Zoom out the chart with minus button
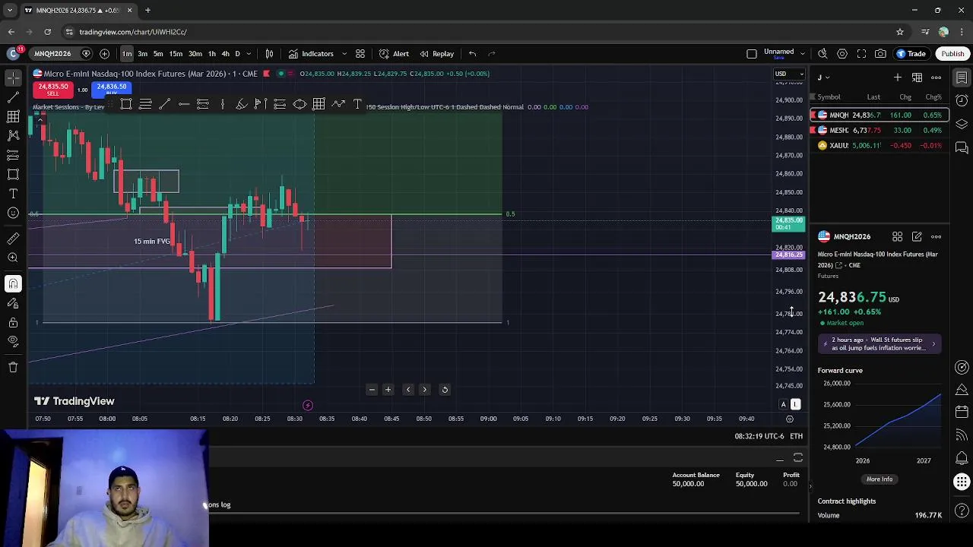This screenshot has width=973, height=547. click(x=372, y=390)
